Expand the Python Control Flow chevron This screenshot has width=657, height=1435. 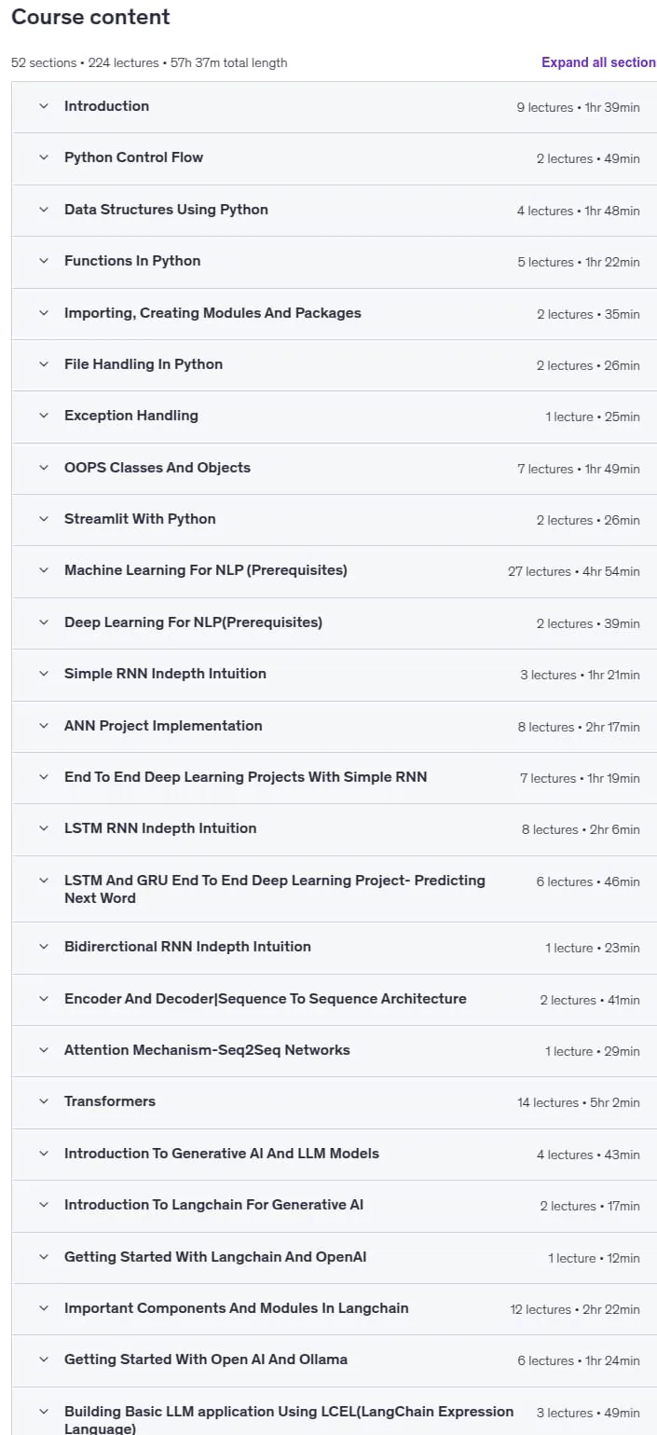click(x=43, y=157)
